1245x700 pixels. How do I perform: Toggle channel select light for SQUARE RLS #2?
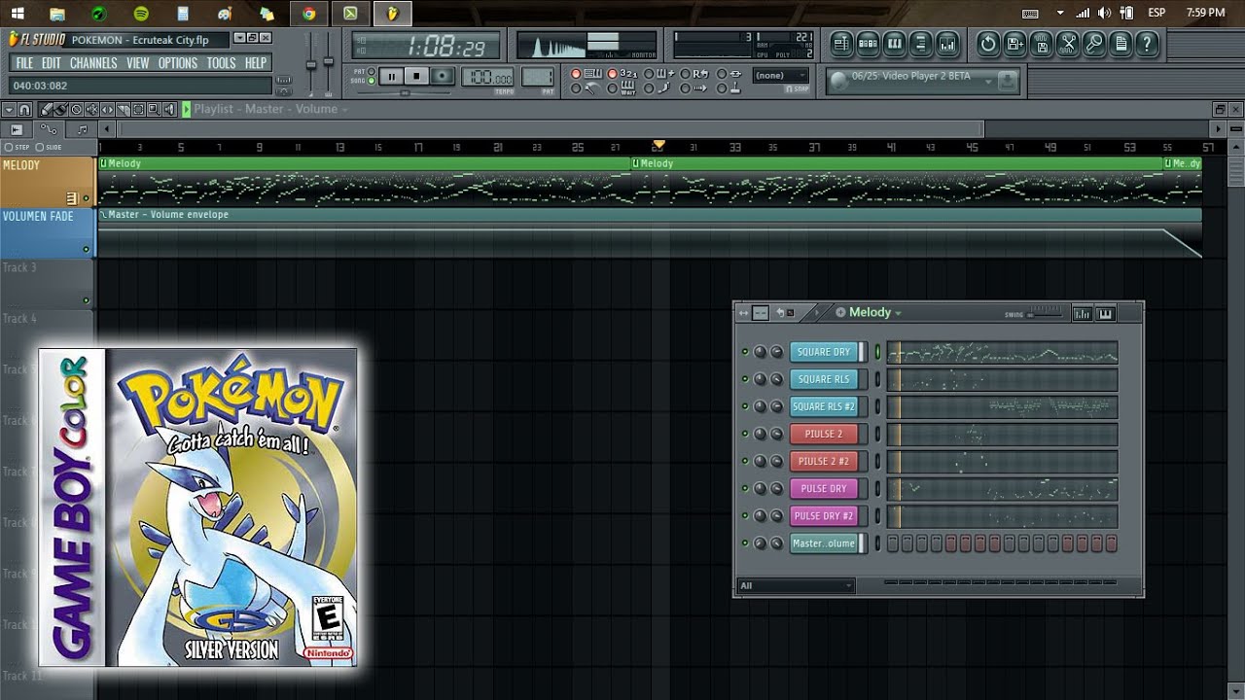click(877, 406)
